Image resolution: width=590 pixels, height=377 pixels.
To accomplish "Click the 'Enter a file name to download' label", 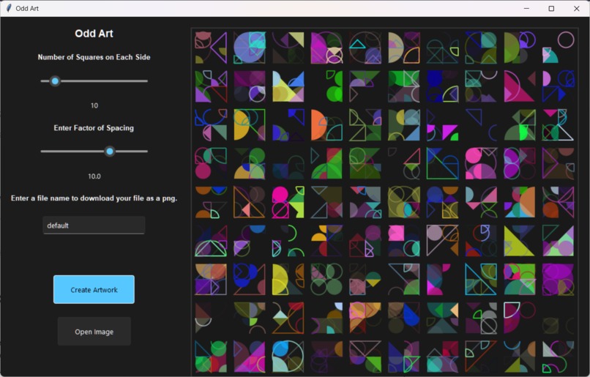I will 94,198.
